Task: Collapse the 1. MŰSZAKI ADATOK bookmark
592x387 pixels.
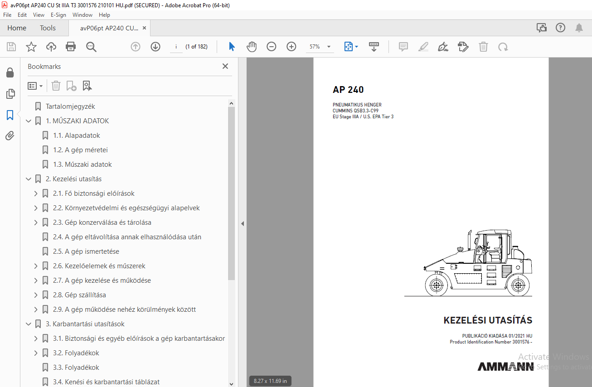Action: click(x=29, y=121)
